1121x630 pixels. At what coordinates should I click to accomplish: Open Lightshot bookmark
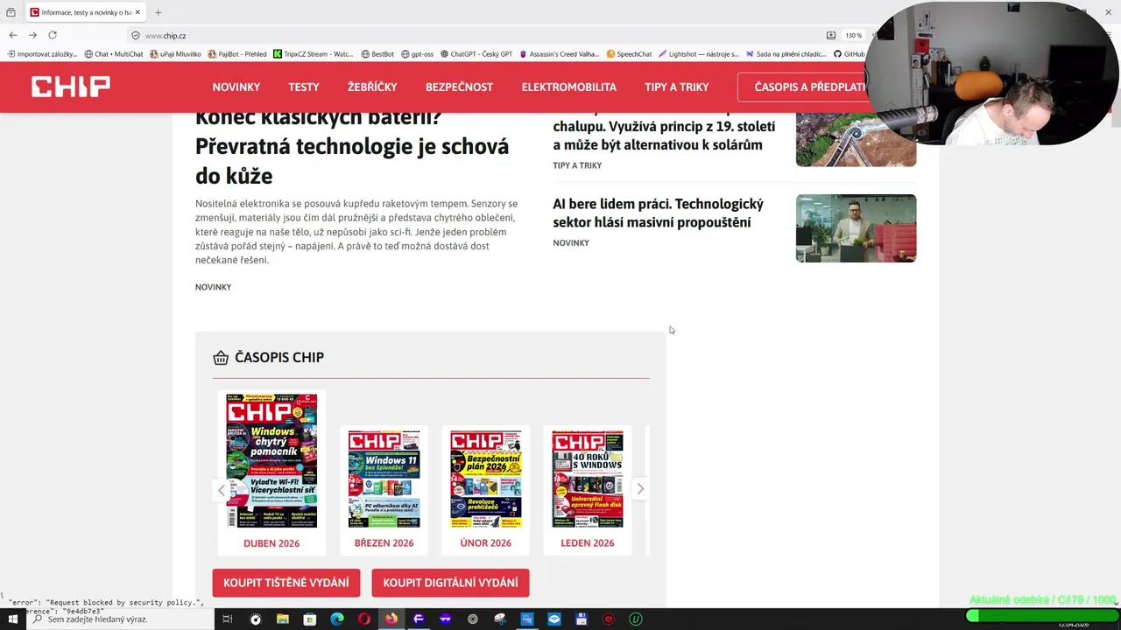(x=699, y=54)
